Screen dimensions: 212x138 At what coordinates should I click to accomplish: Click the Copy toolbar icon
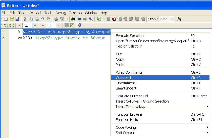[31, 19]
